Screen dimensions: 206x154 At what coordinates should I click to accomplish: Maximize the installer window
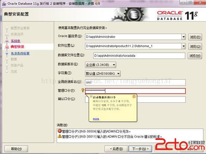(190, 2)
